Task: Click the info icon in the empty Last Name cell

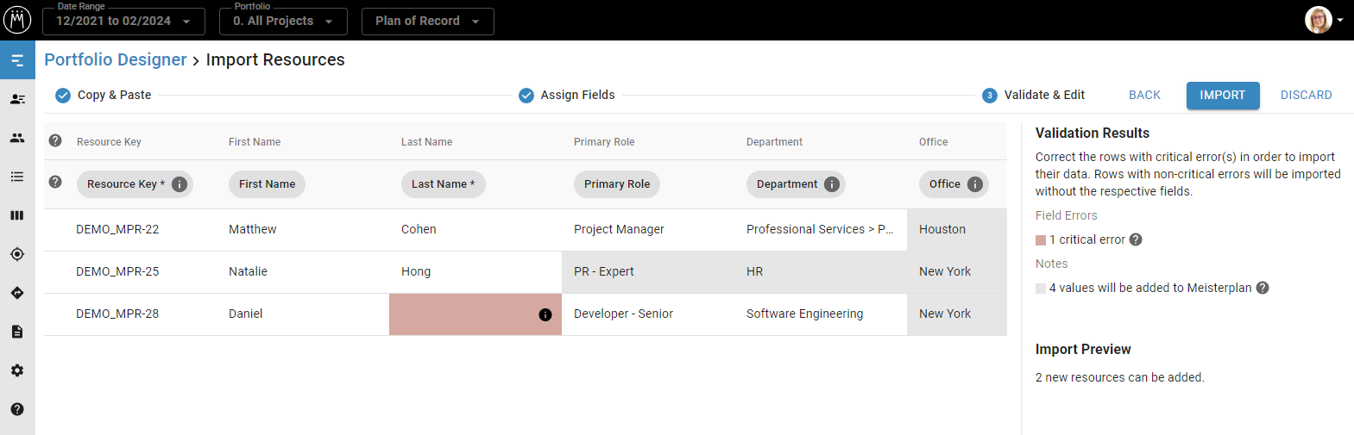Action: tap(545, 314)
